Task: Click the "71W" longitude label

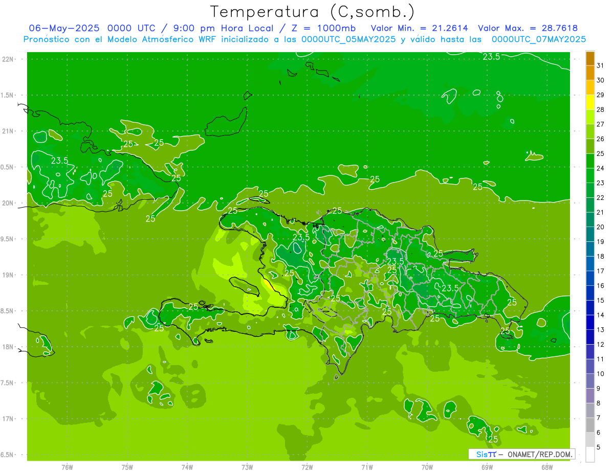Action: (367, 467)
